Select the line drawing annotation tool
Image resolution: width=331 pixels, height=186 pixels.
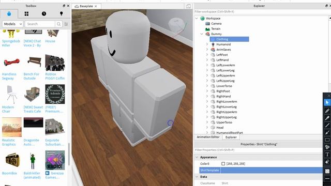click(327, 125)
